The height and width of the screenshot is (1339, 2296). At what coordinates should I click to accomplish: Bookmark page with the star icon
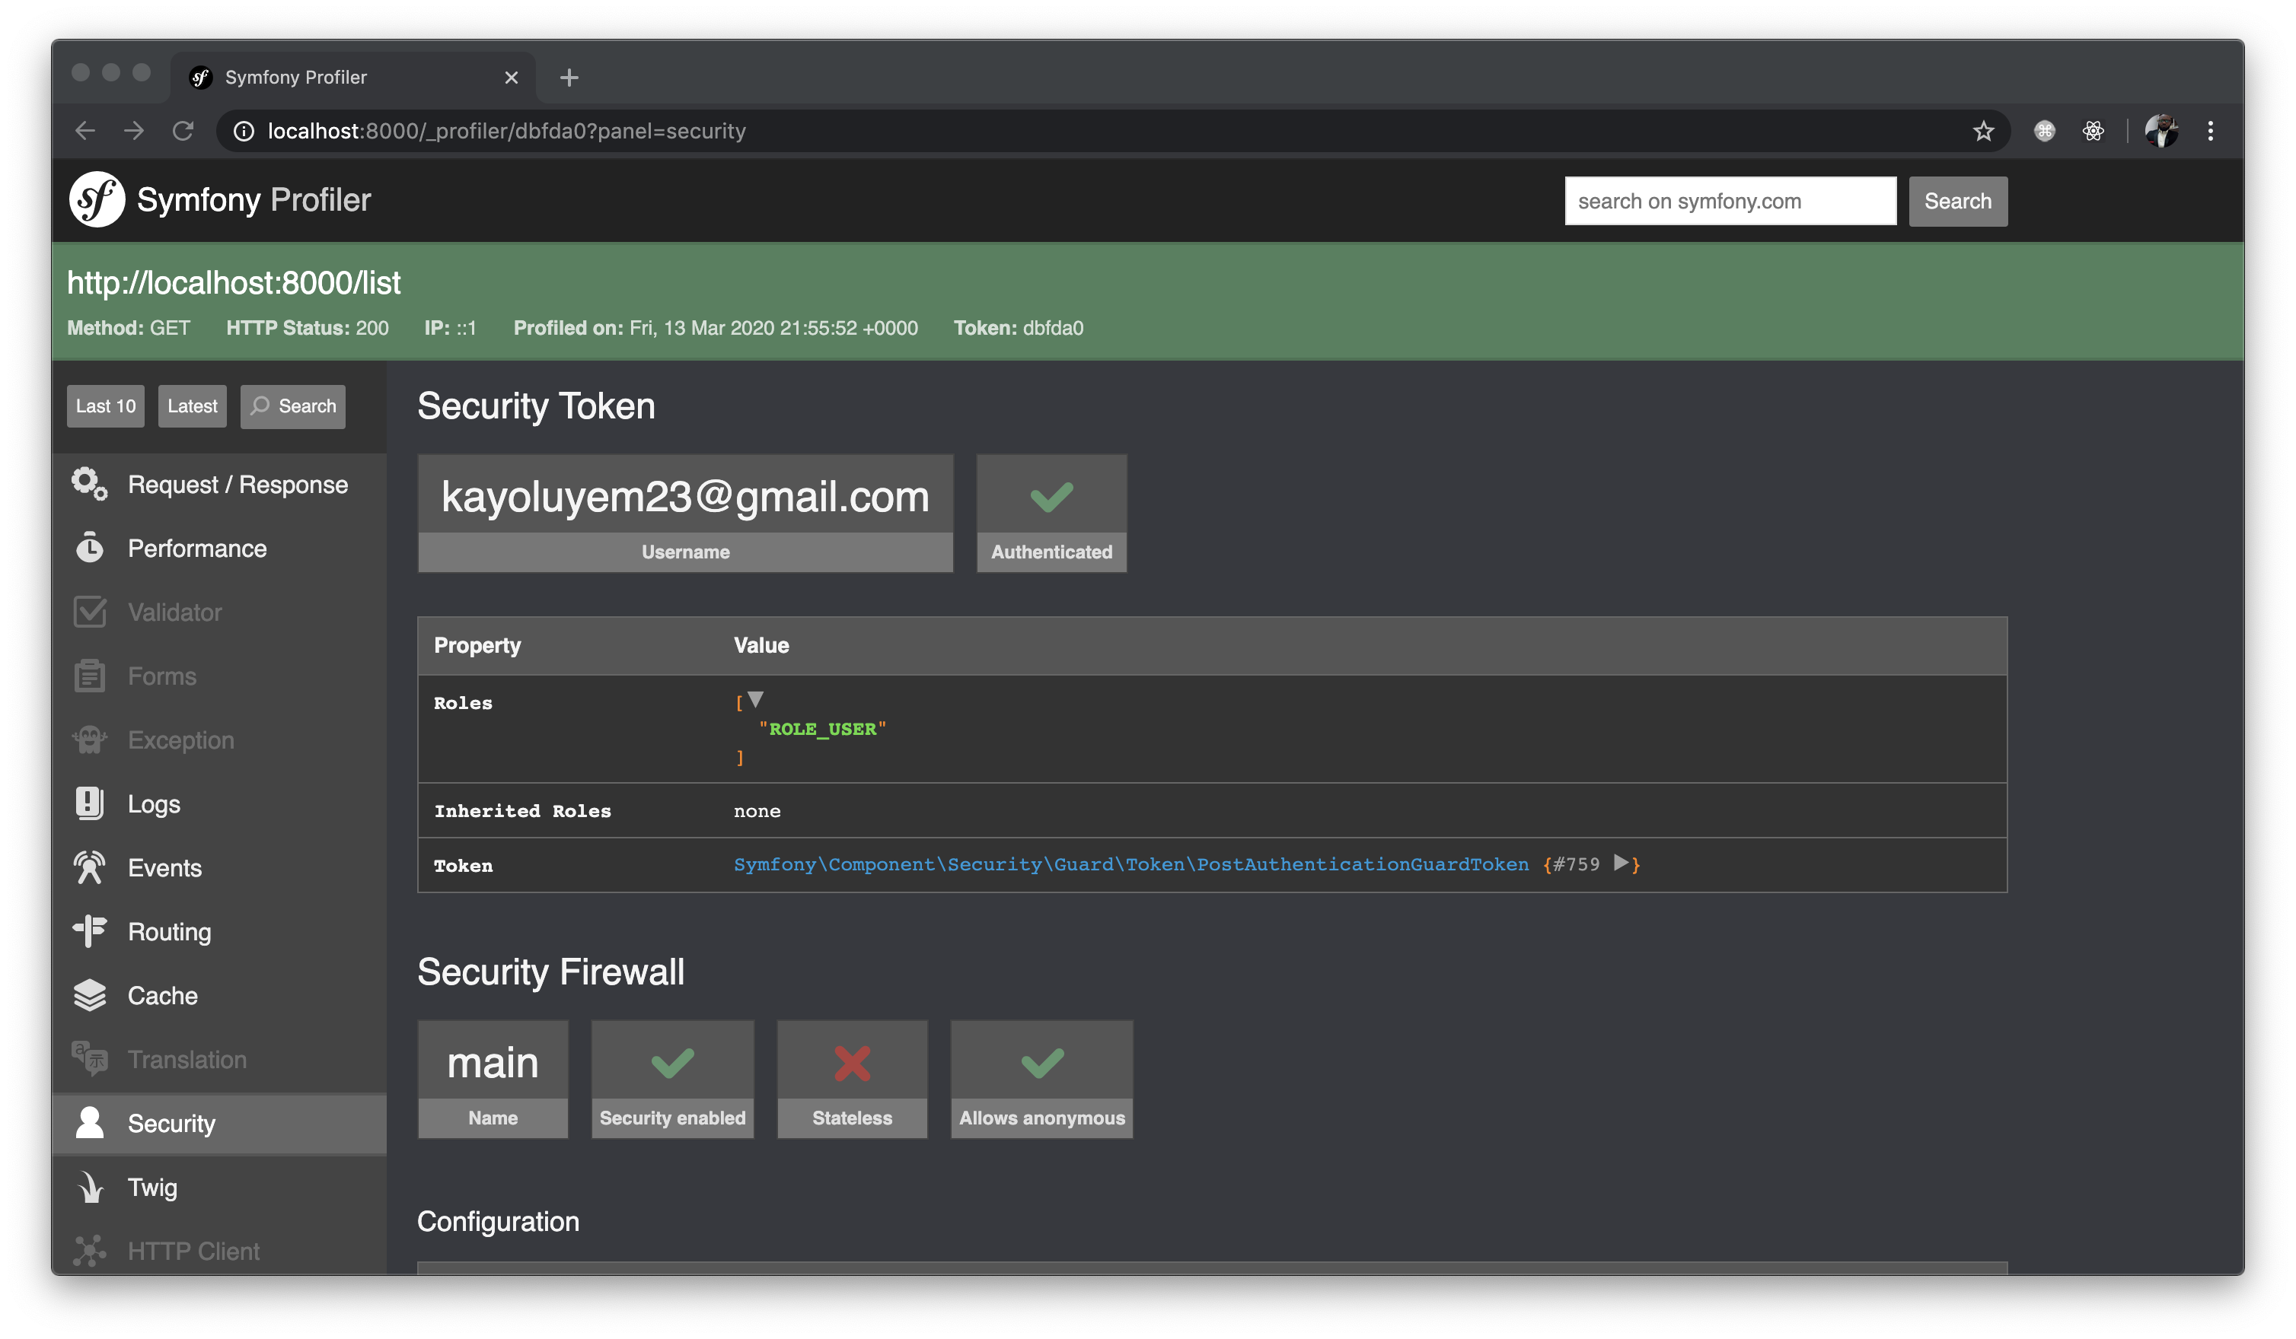point(1982,131)
